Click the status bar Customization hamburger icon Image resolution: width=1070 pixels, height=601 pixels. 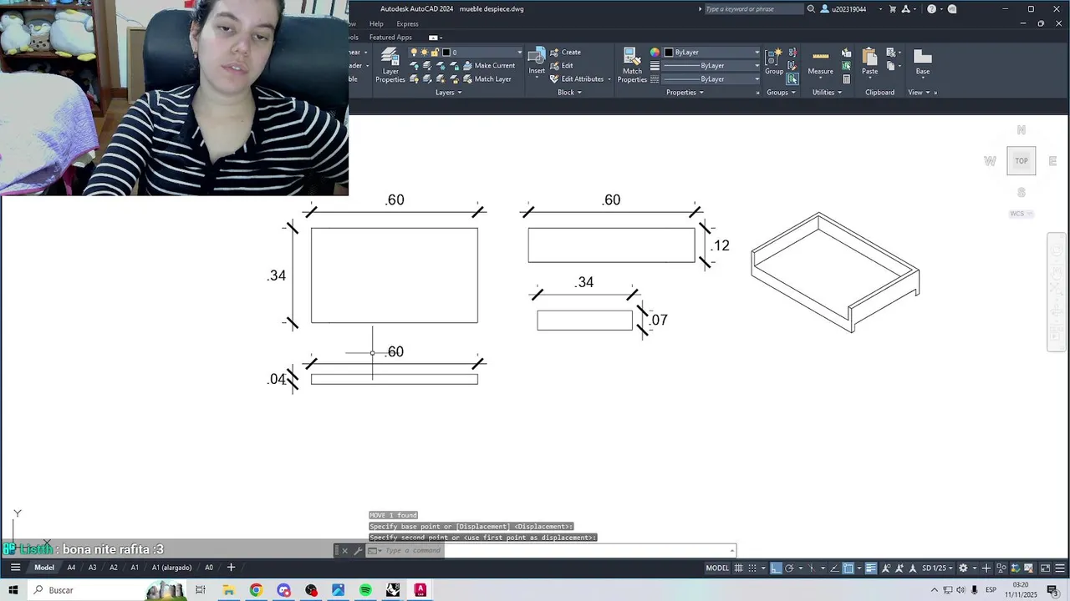(x=1060, y=568)
